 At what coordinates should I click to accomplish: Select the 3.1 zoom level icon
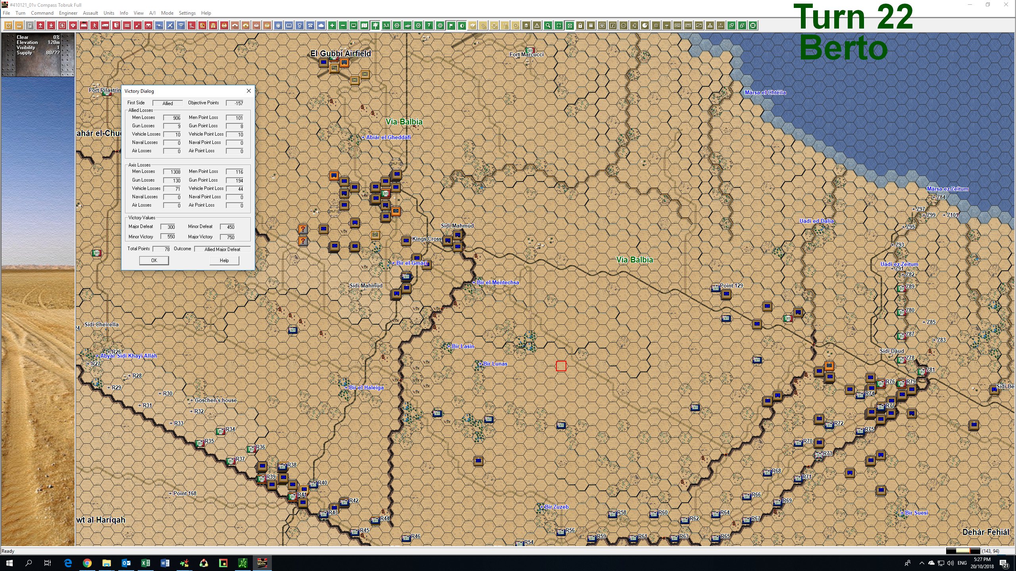387,25
